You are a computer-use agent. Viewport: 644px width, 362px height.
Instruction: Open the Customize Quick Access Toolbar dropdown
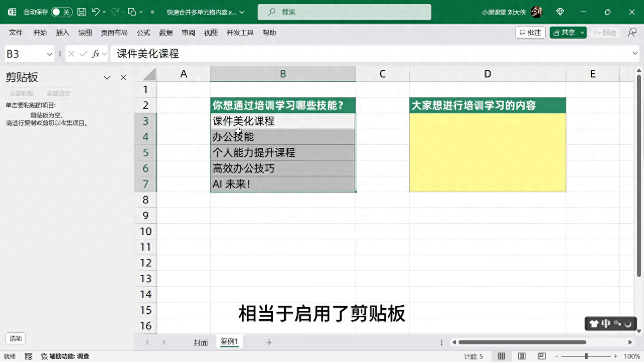152,12
